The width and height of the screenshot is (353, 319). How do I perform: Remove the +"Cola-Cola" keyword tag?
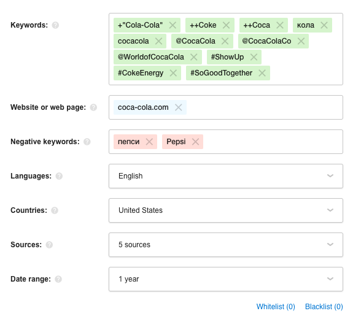[x=173, y=25]
